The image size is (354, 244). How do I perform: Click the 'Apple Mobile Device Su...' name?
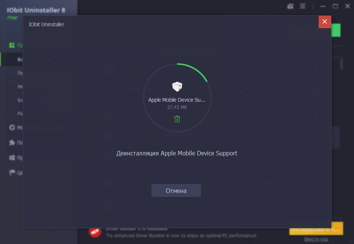[x=177, y=100]
